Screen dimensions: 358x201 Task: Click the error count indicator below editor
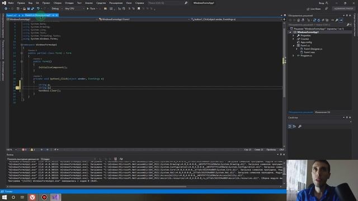(24, 150)
